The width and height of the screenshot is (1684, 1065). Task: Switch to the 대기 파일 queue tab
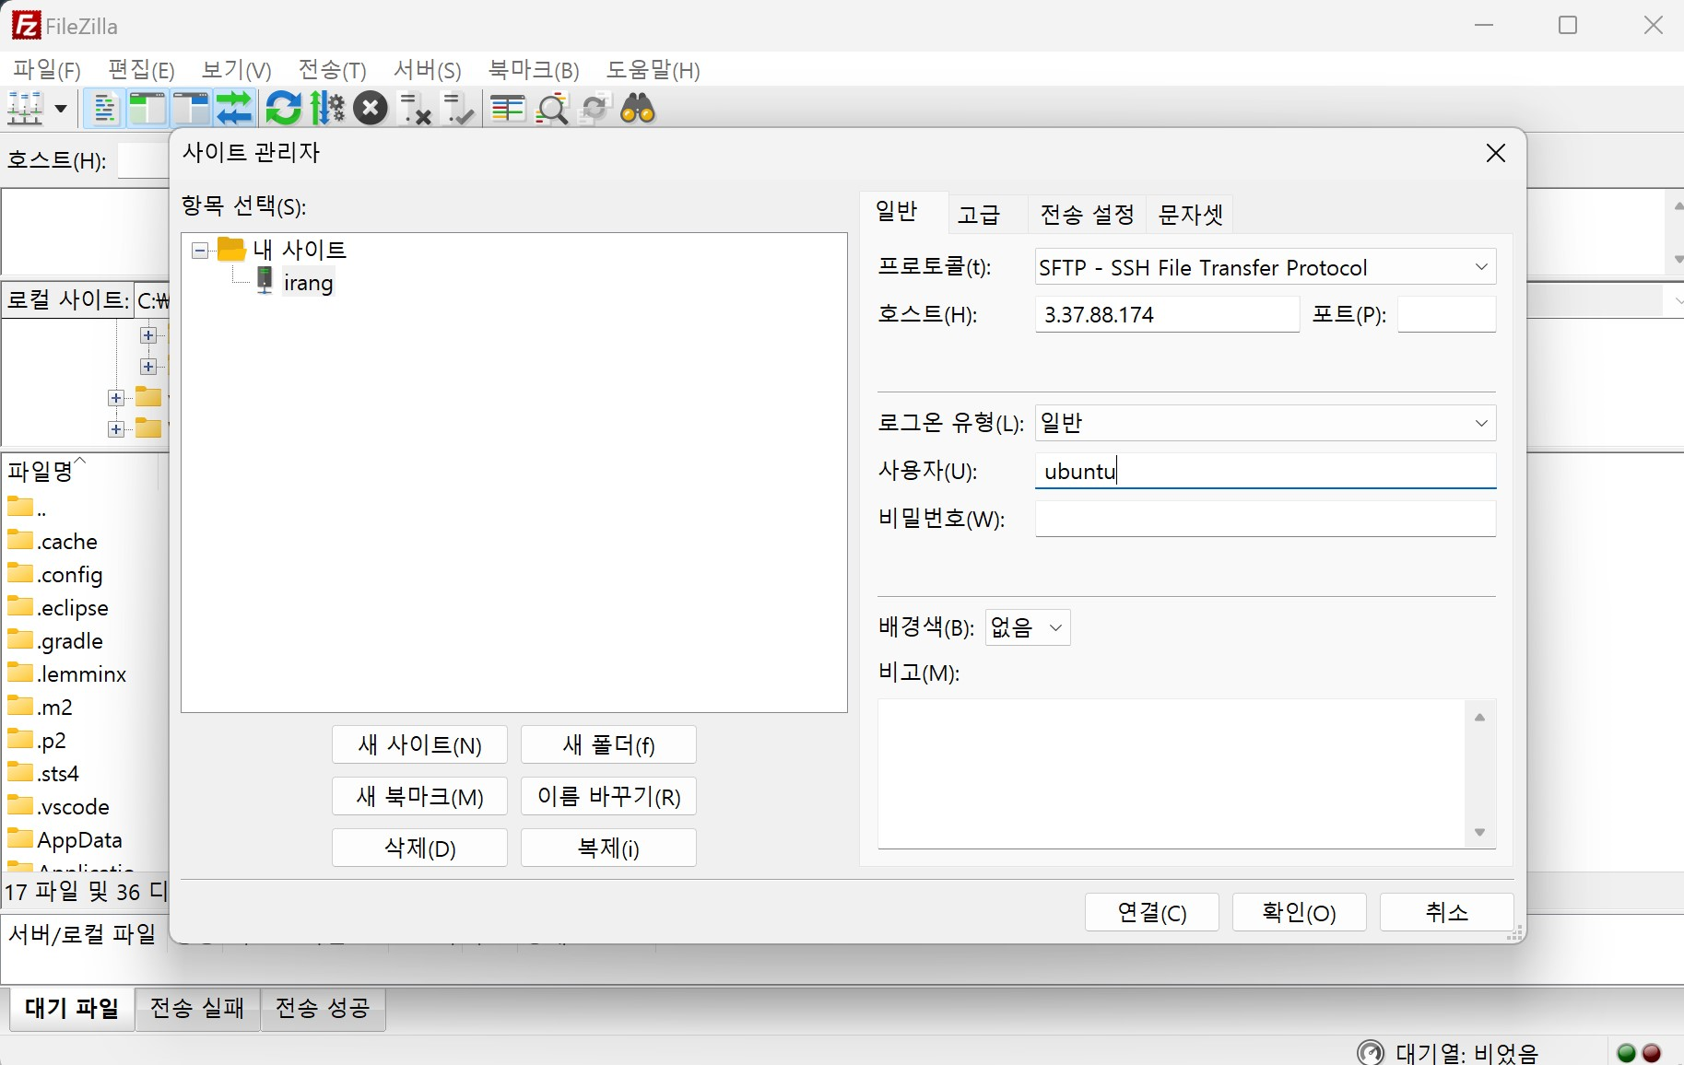click(x=72, y=1008)
